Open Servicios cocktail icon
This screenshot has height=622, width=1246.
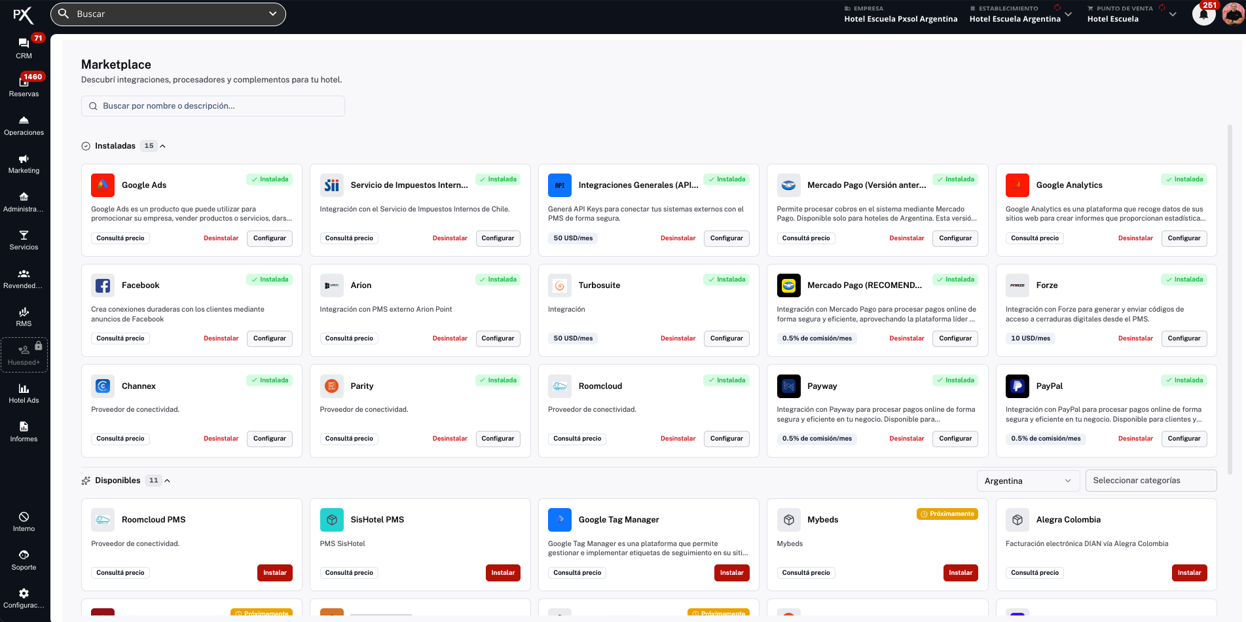[x=24, y=235]
